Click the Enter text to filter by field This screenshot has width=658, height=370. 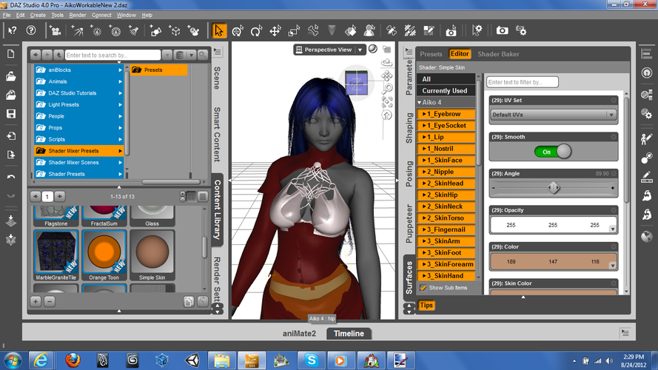[522, 82]
